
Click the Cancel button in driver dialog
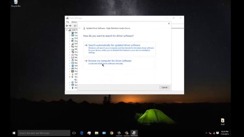(164, 88)
